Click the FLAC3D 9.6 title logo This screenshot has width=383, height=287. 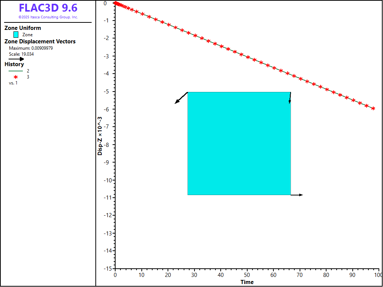coord(48,8)
